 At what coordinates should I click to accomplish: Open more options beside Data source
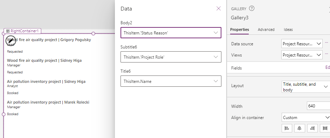tap(326, 42)
